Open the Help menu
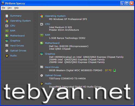The image size is (135, 106). tap(16, 8)
